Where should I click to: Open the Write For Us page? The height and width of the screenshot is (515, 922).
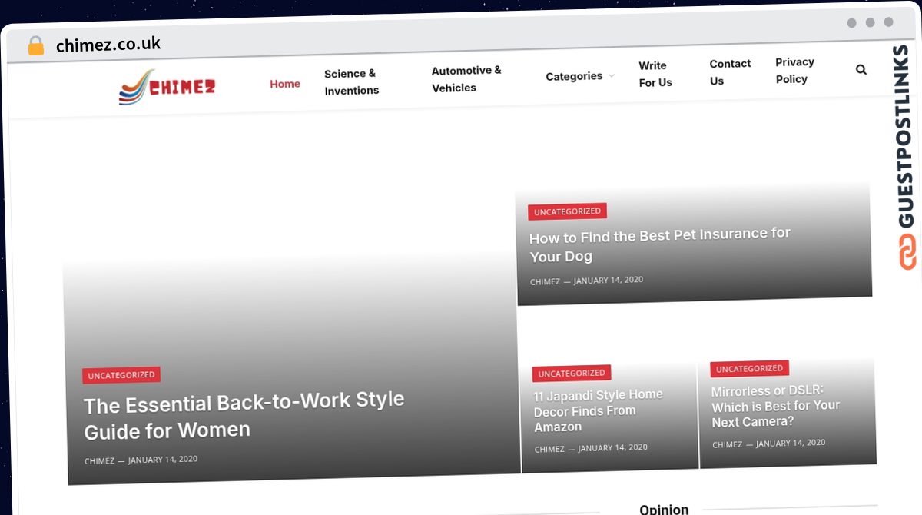[655, 74]
